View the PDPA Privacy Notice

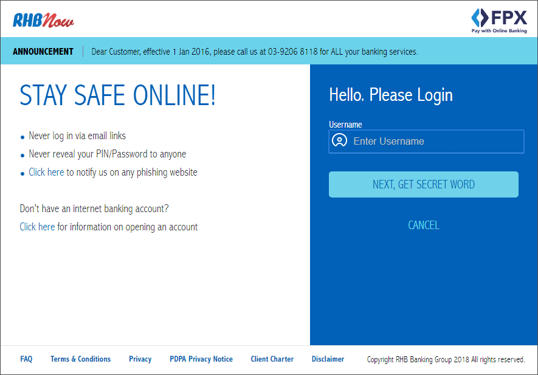[201, 359]
